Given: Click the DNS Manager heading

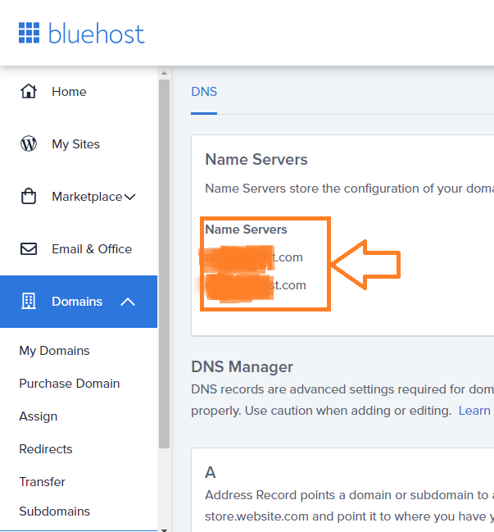Looking at the screenshot, I should click(242, 366).
